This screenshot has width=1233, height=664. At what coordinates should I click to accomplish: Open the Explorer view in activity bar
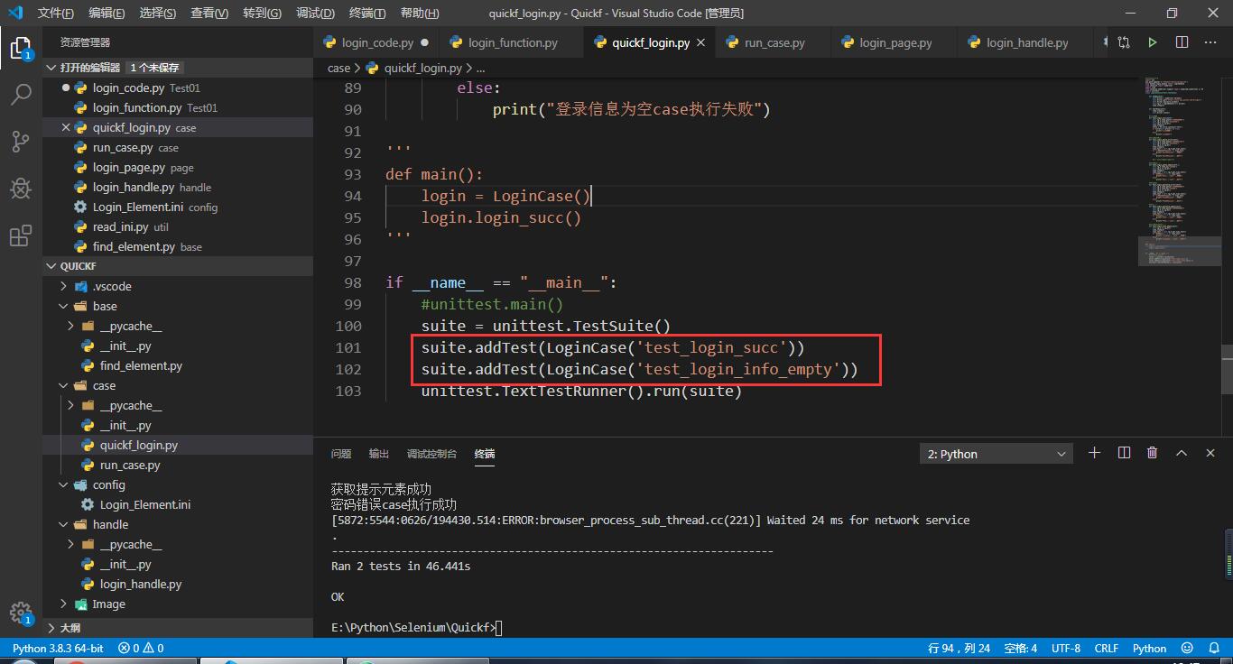coord(21,47)
